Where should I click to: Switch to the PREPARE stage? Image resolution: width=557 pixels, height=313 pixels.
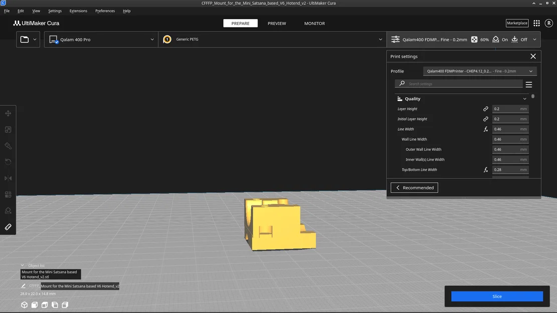[x=240, y=24]
